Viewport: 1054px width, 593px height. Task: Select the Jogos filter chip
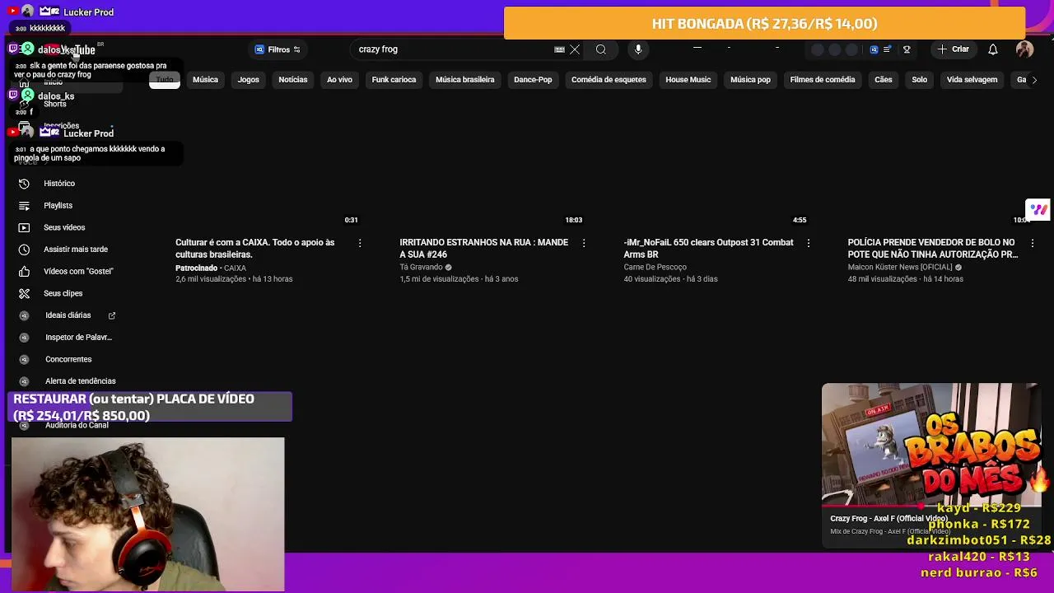point(248,80)
